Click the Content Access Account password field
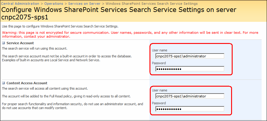Screen dimensions: 267x121 (x=190, y=109)
